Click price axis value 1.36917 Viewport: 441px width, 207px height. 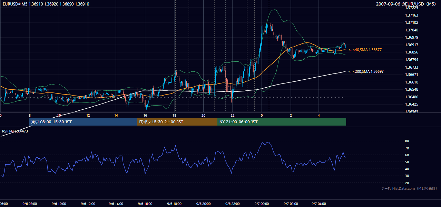point(412,45)
